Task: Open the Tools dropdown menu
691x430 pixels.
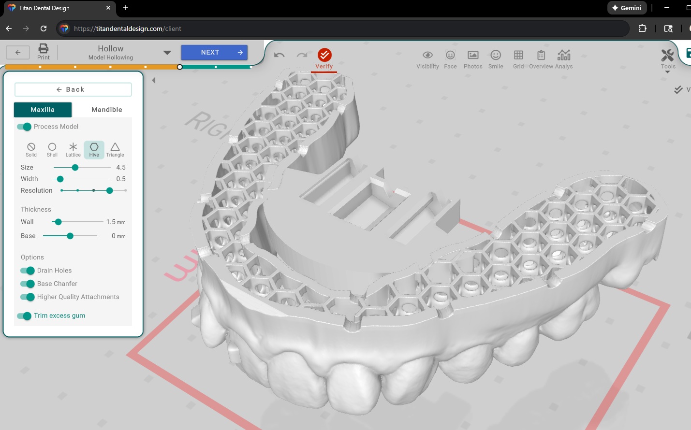Action: (x=668, y=60)
